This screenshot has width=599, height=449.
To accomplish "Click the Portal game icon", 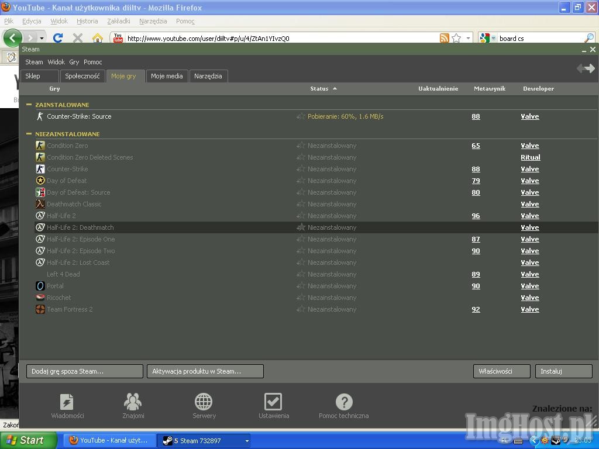I will pyautogui.click(x=40, y=286).
